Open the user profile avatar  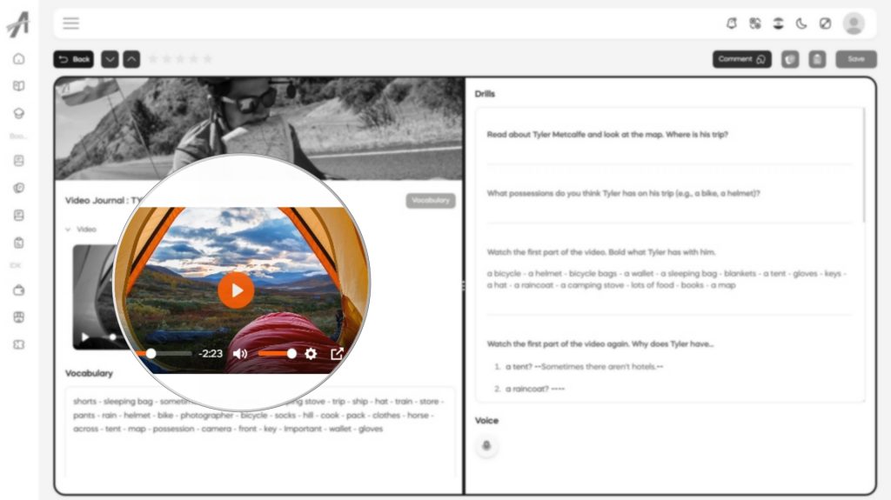pos(854,23)
